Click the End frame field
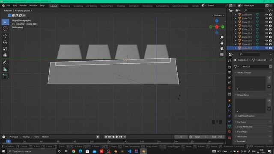 (217, 137)
